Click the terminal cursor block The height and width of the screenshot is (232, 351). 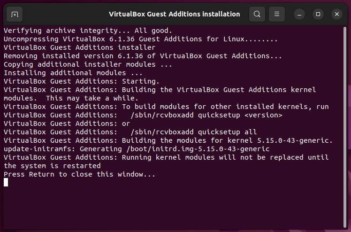click(x=6, y=182)
